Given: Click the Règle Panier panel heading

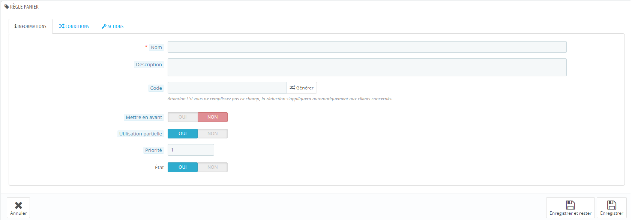Looking at the screenshot, I should [x=24, y=7].
